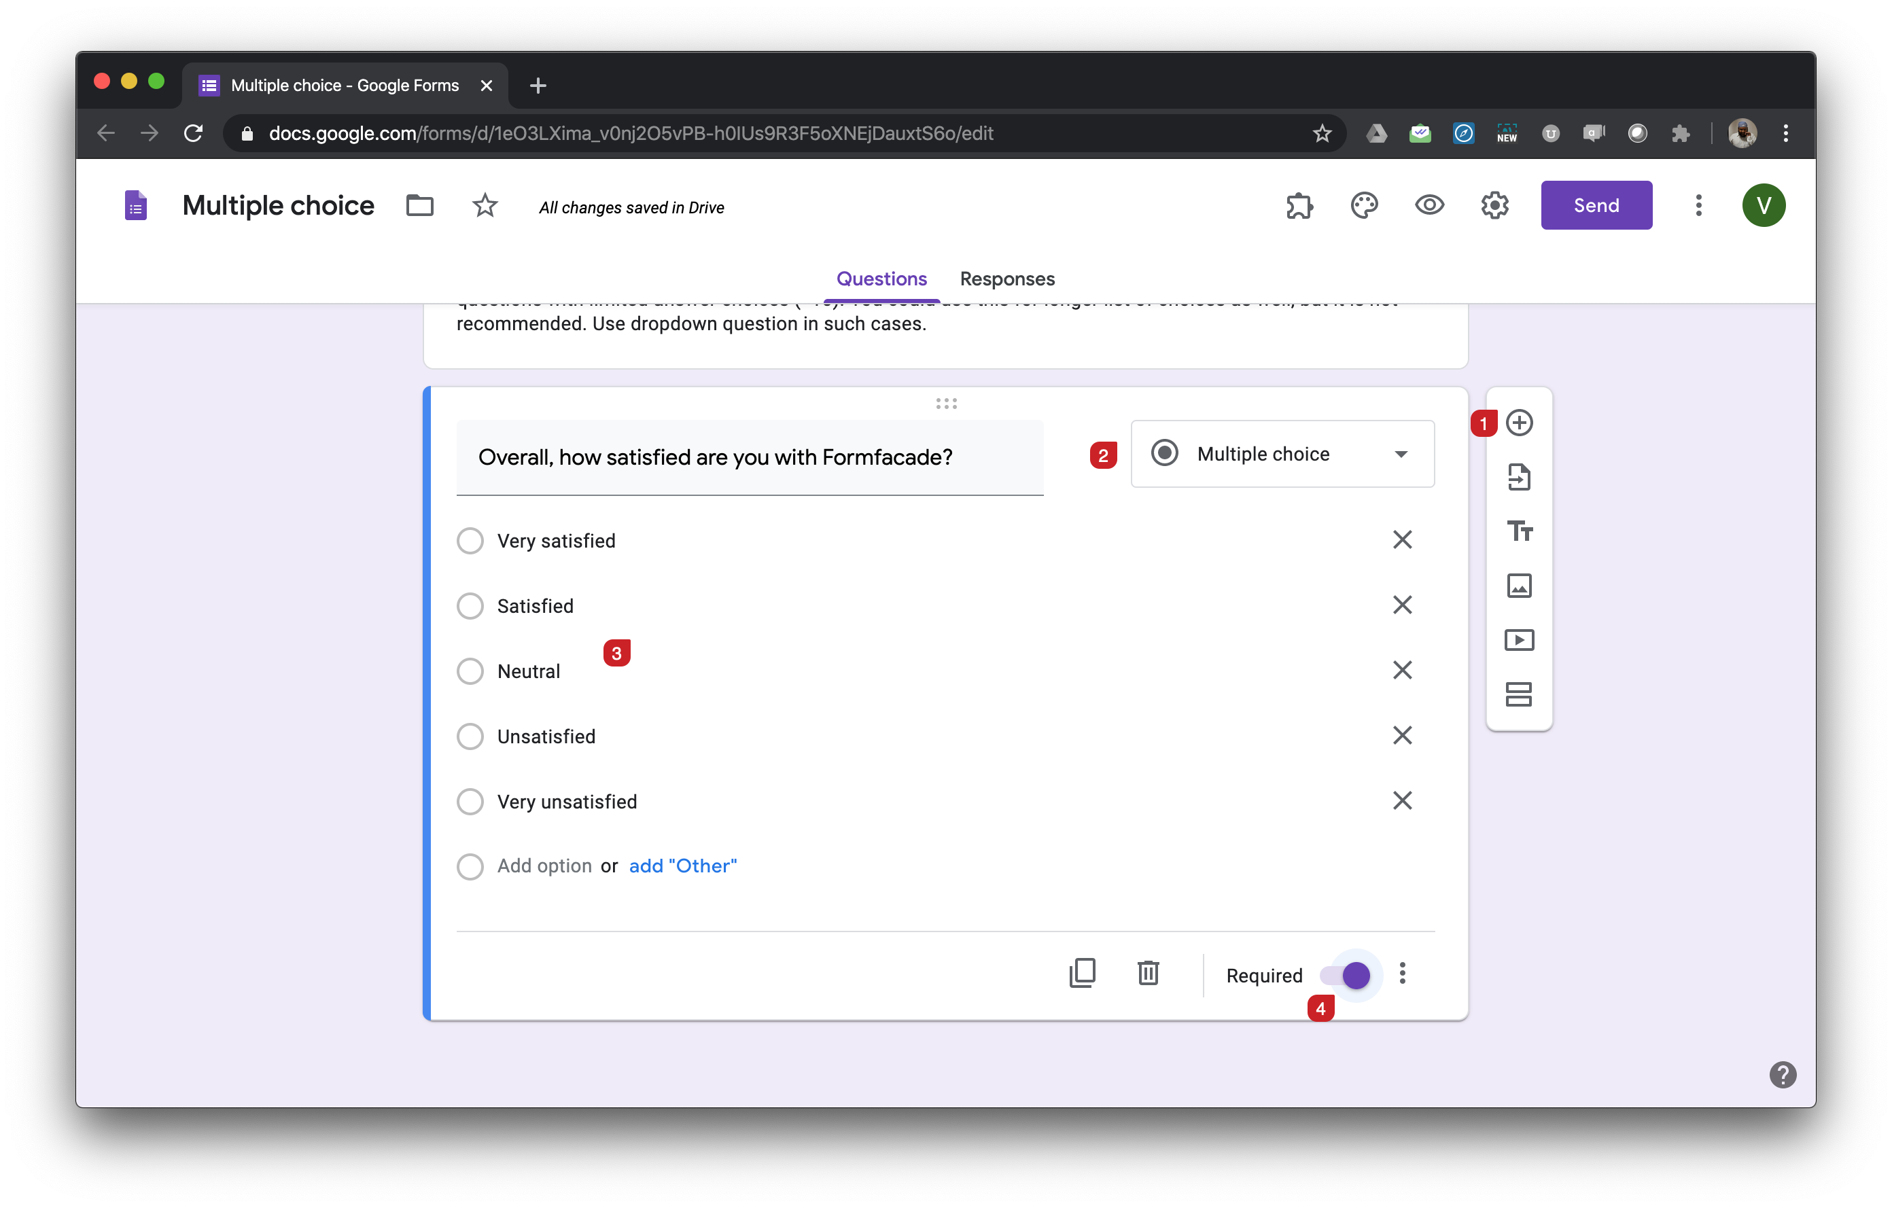Click the Send button
Viewport: 1892px width, 1208px height.
point(1597,205)
